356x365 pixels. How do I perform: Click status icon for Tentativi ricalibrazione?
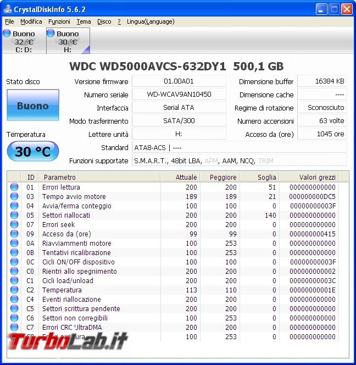pyautogui.click(x=14, y=252)
